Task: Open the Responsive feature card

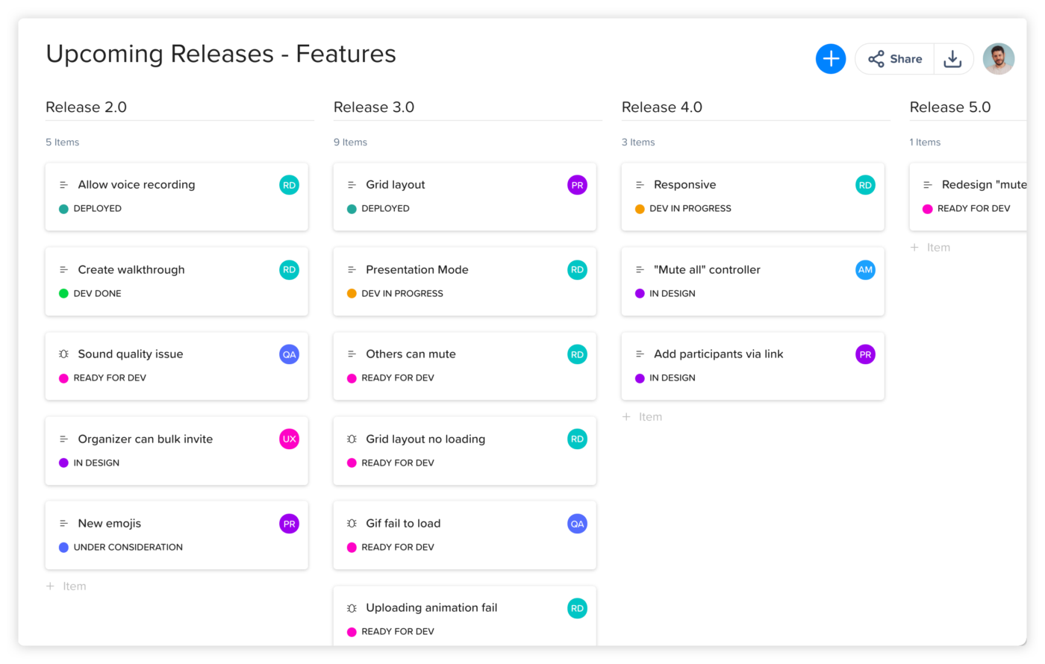Action: 684,185
